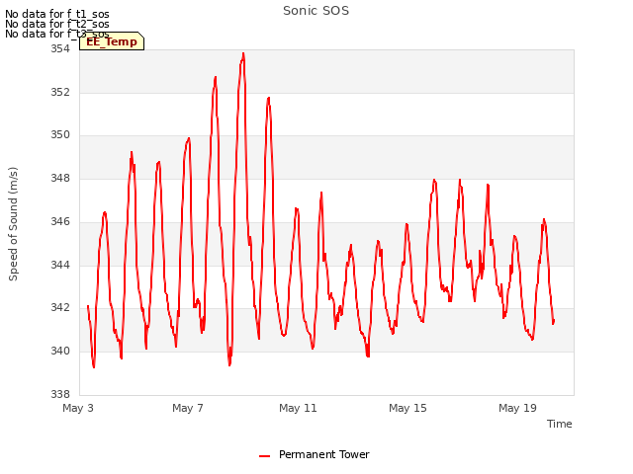Click the 354 y-axis tick label
Screen dimensions: 633x474
(x=60, y=48)
